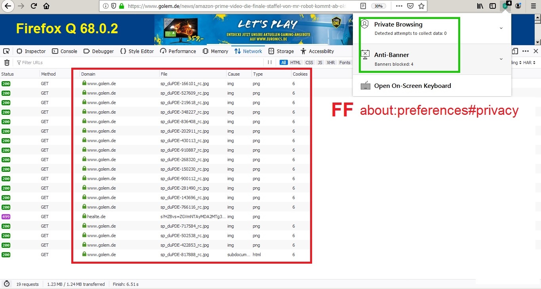Filter requests by CSS
541x289 pixels.
coord(309,63)
